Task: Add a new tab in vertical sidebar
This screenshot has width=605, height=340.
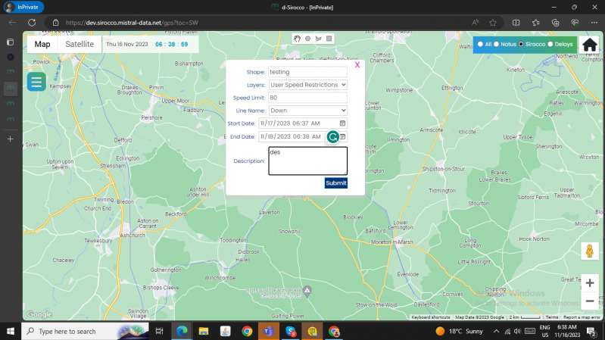Action: (x=11, y=139)
